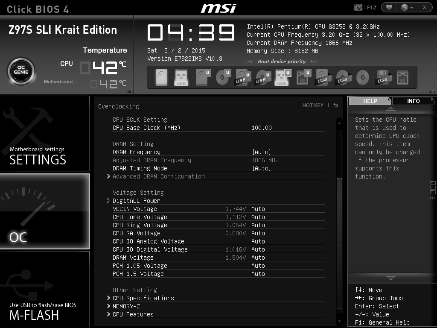Click the settings list scrollbar down arrow
The height and width of the screenshot is (328, 437).
[339, 321]
